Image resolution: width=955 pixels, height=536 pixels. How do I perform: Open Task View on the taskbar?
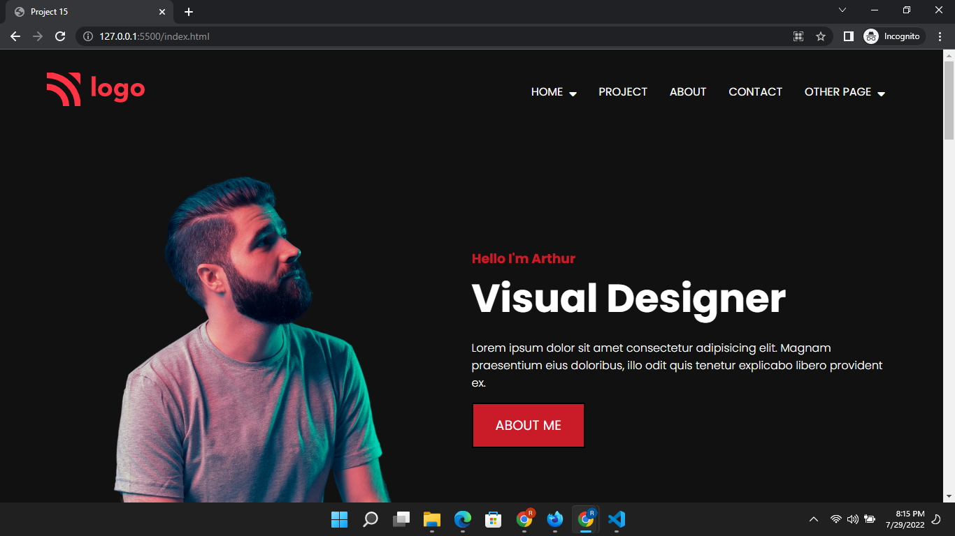(x=401, y=519)
